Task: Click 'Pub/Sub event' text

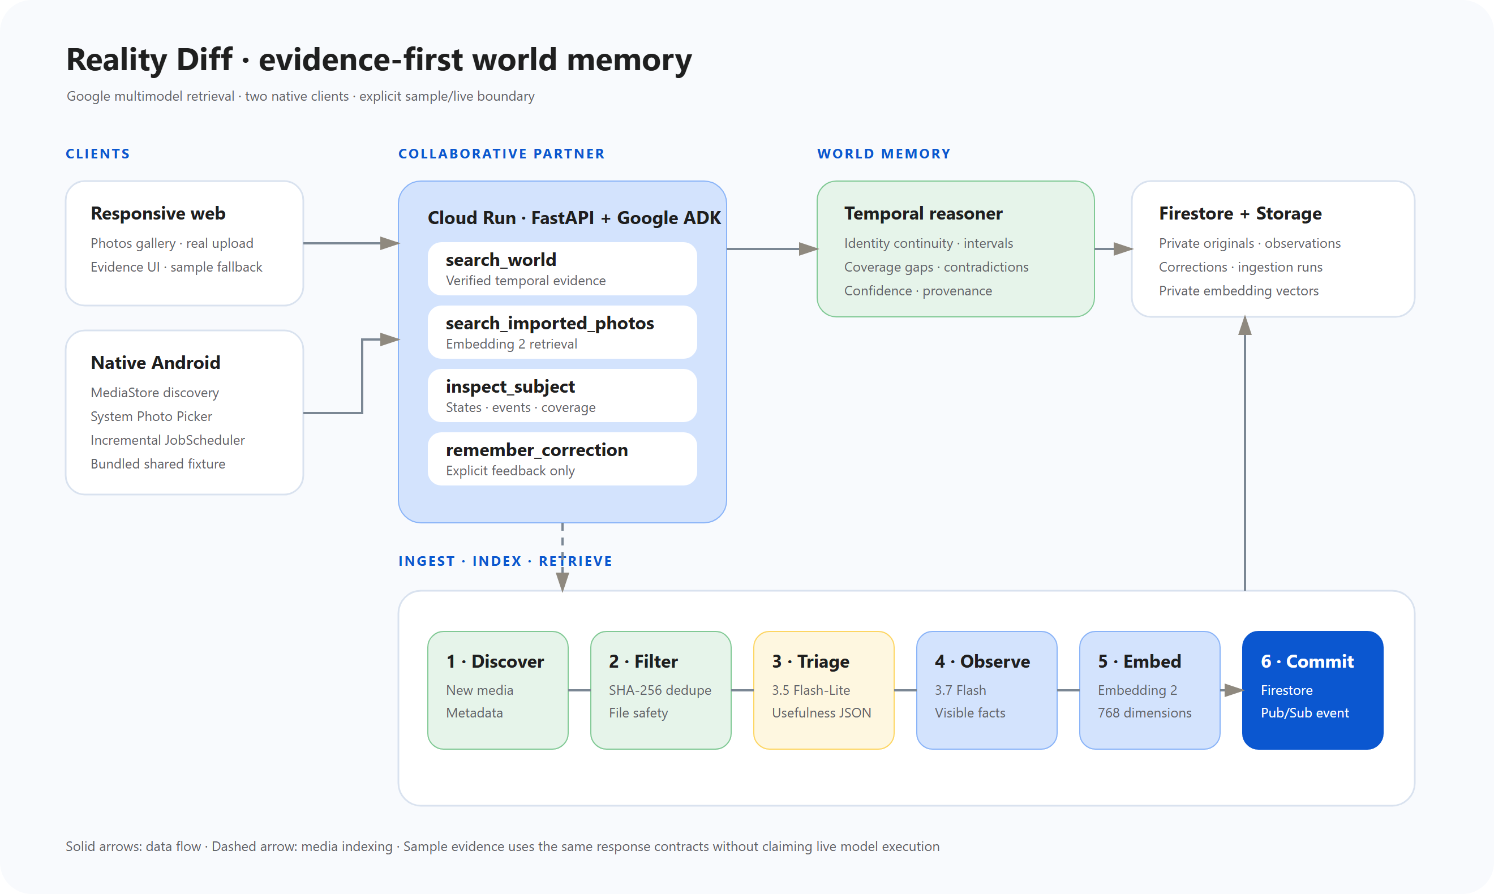Action: pos(1305,714)
